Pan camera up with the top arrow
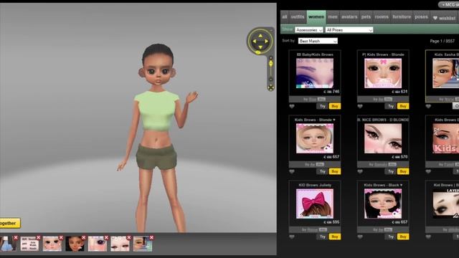 tap(260, 36)
